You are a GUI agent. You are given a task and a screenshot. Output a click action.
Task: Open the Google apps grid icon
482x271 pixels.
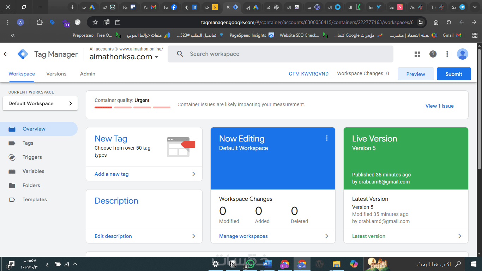click(x=417, y=54)
